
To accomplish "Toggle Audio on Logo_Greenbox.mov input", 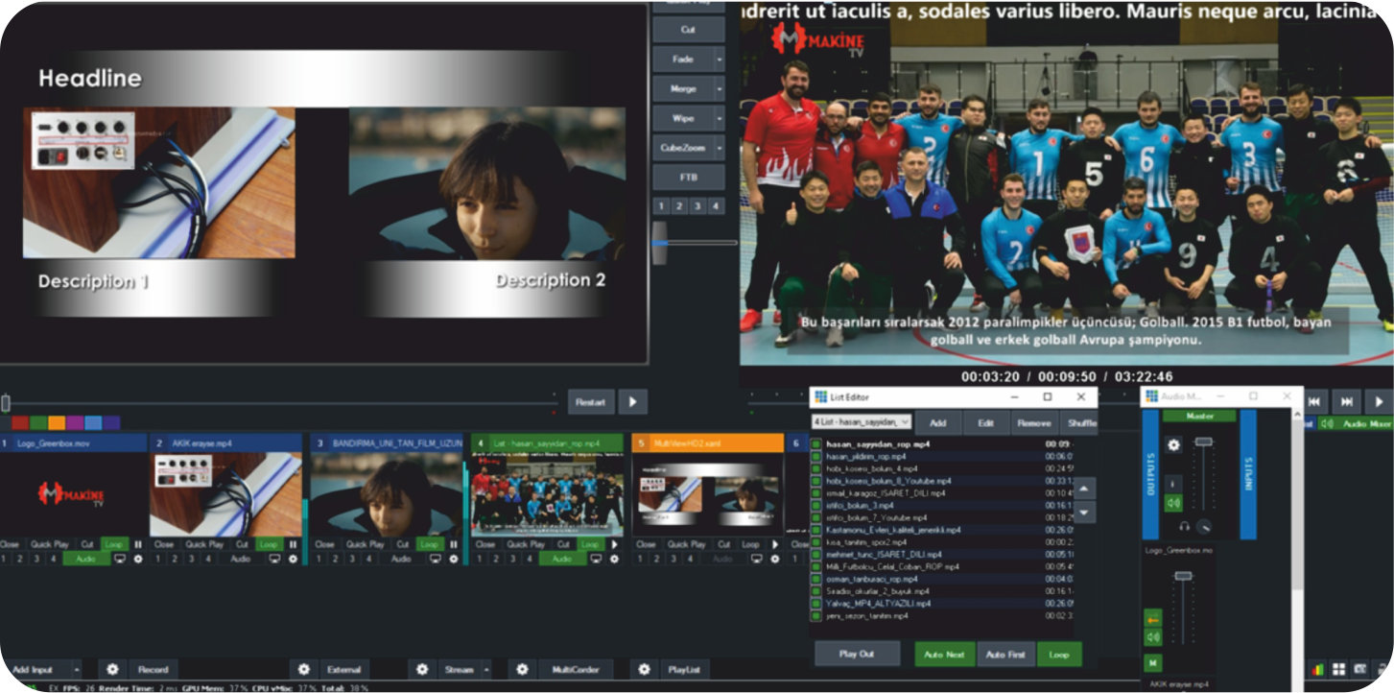I will click(87, 559).
